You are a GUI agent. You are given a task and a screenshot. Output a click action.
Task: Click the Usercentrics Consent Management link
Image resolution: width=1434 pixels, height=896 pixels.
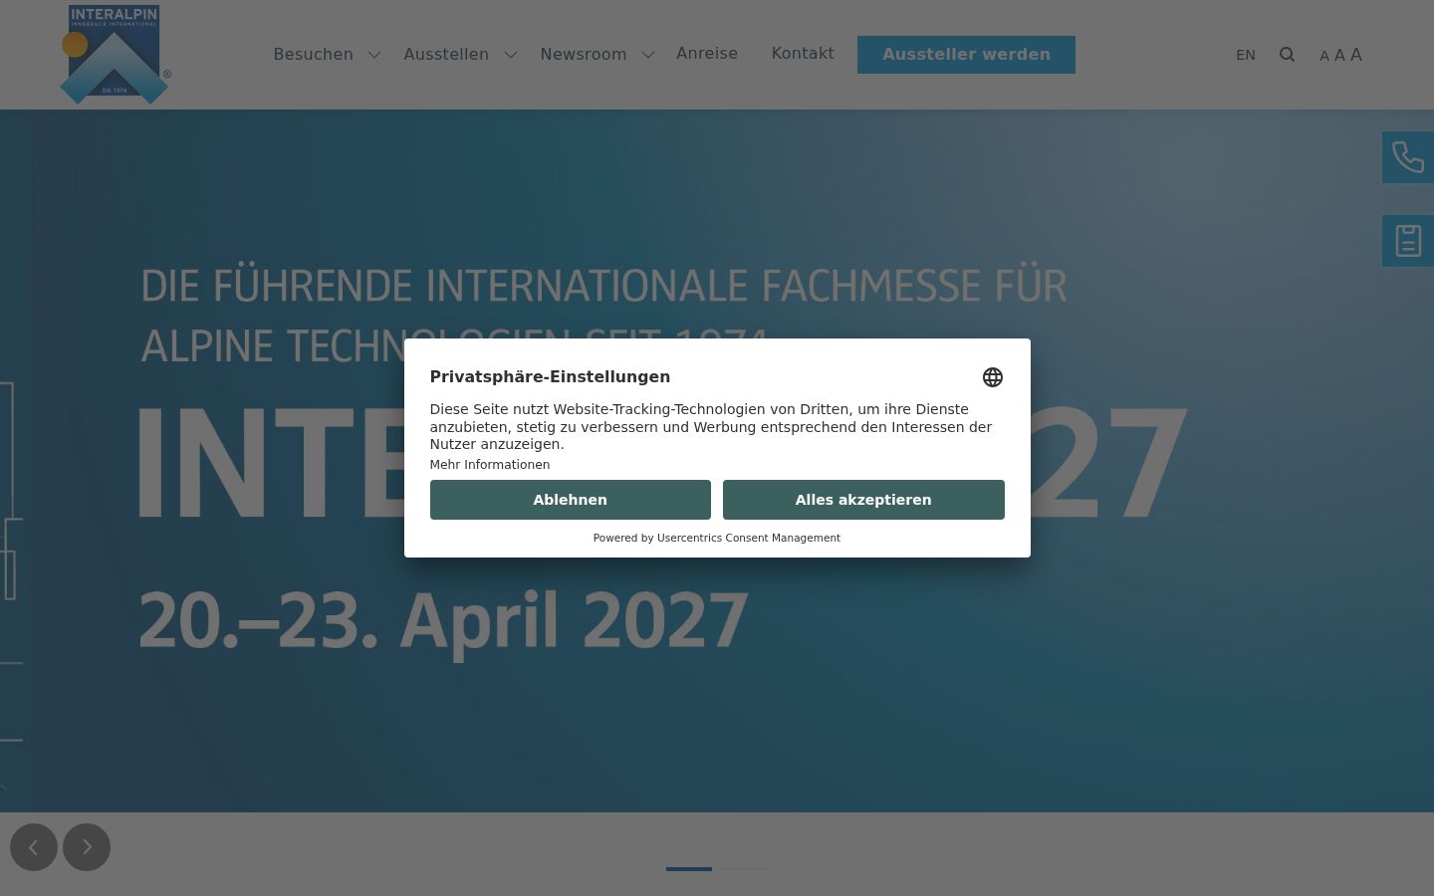point(749,538)
